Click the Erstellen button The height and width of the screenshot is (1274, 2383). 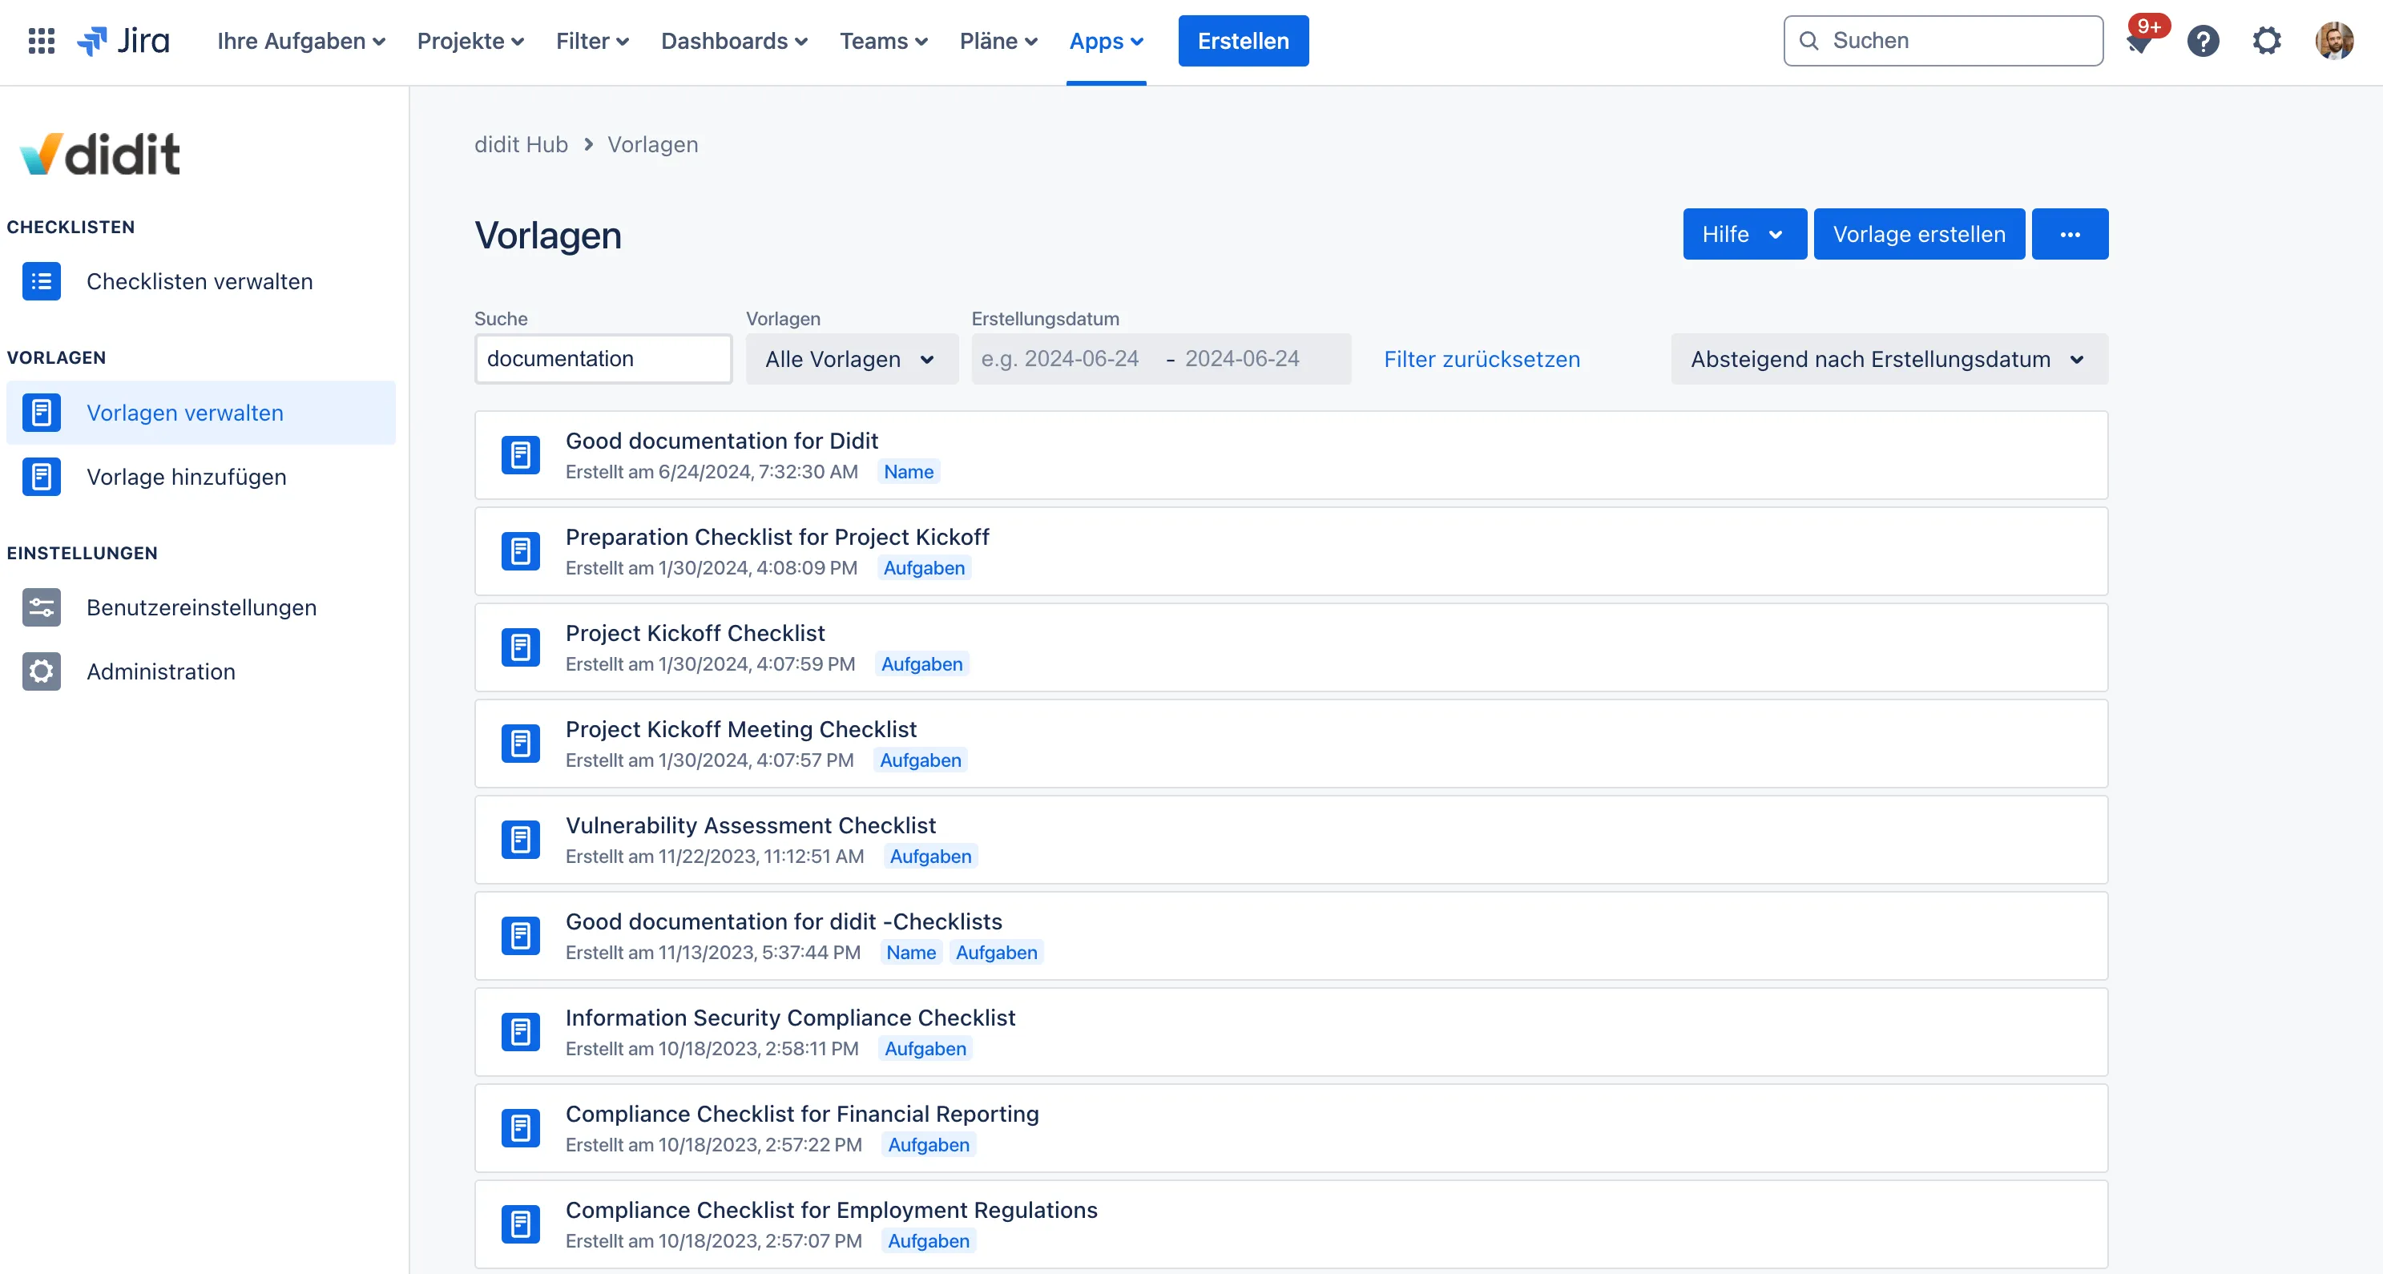pos(1242,41)
